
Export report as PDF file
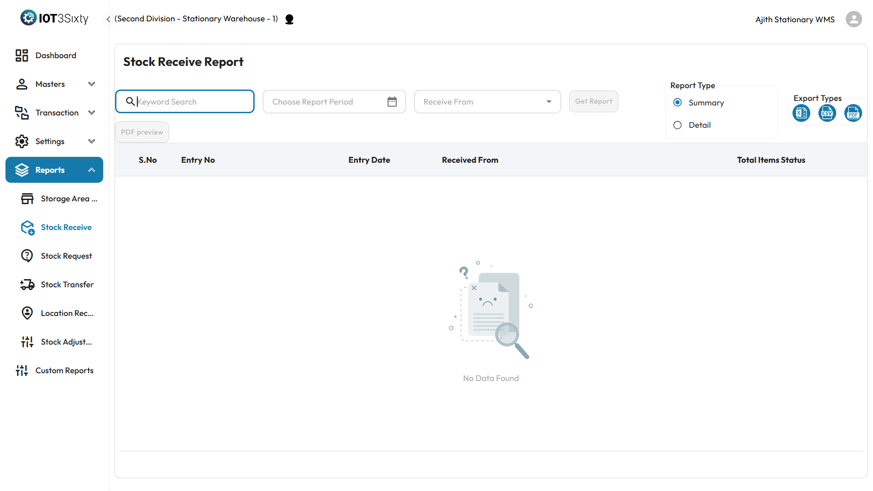coord(853,113)
